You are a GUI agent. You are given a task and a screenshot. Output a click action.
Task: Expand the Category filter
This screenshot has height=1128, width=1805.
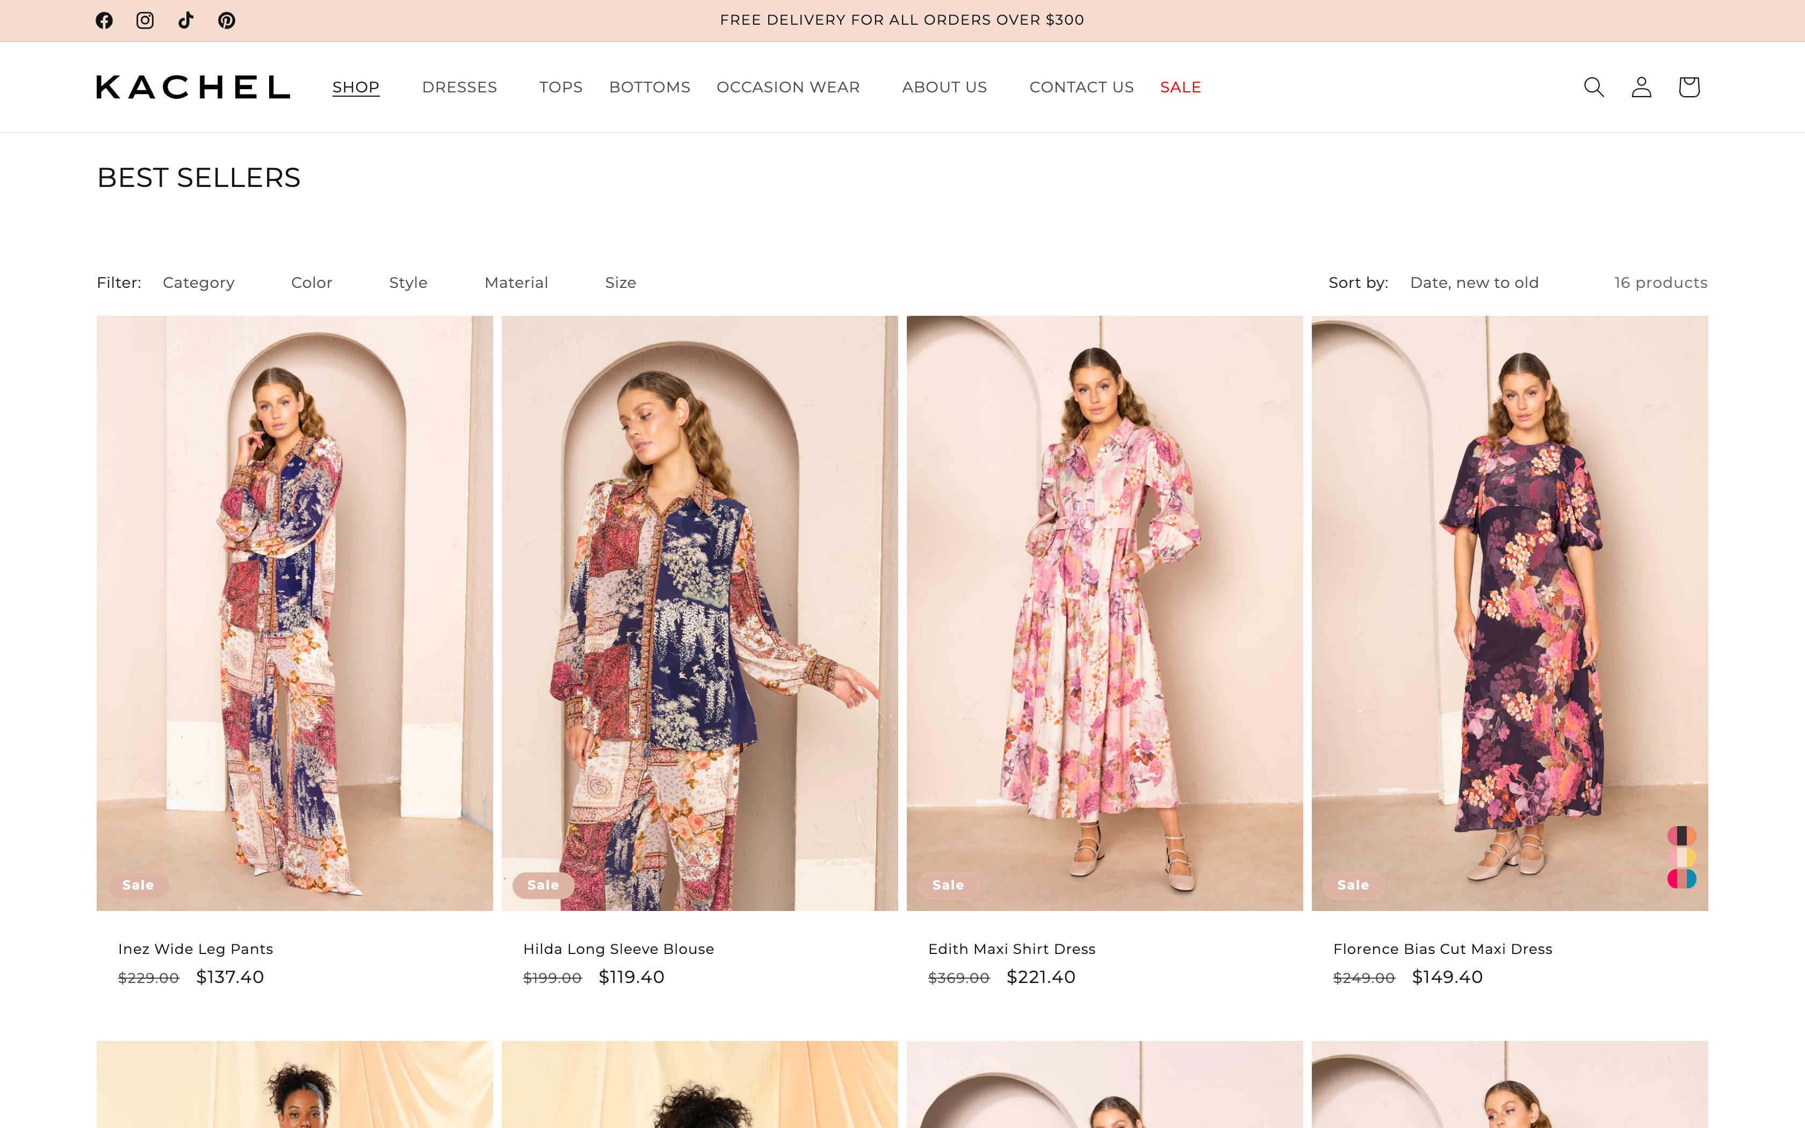click(198, 282)
